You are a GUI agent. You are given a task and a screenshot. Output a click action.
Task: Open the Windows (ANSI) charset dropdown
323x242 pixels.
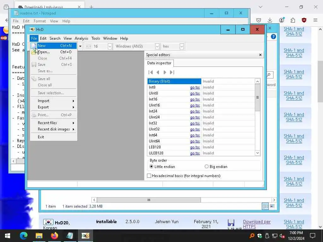click(157, 46)
